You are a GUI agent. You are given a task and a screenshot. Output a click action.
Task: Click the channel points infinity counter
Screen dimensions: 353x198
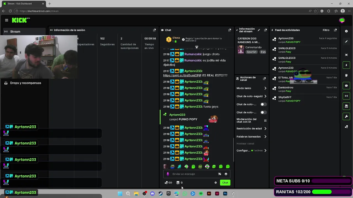[x=168, y=183]
